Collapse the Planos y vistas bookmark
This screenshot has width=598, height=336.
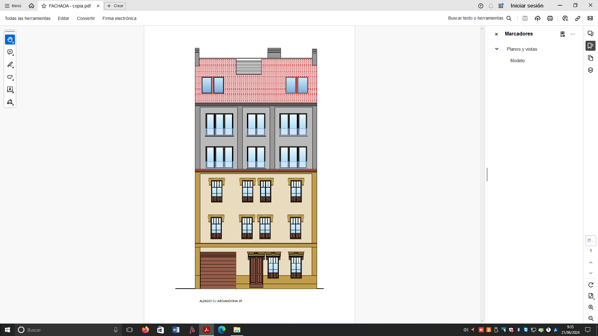pos(497,49)
